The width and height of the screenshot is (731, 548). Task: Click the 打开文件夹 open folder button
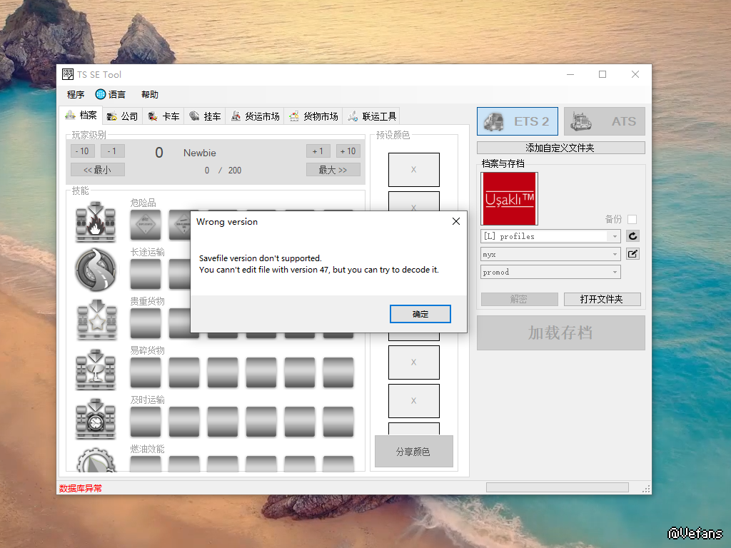pos(602,299)
